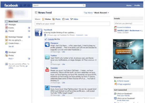Click the search magnifier button
The width and height of the screenshot is (145, 103).
pyautogui.click(x=84, y=6)
